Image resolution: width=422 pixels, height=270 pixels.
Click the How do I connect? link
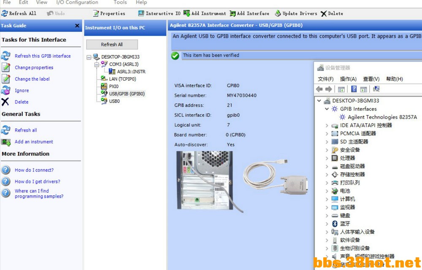[34, 170]
